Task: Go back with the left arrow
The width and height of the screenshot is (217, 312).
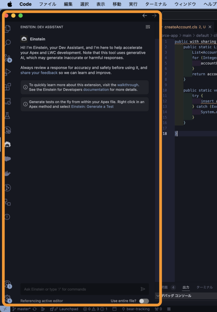Action: tap(145, 16)
